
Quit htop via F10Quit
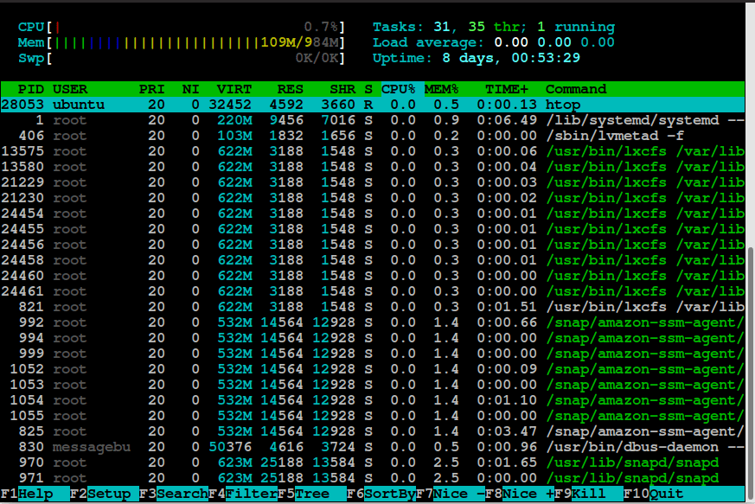pos(652,494)
